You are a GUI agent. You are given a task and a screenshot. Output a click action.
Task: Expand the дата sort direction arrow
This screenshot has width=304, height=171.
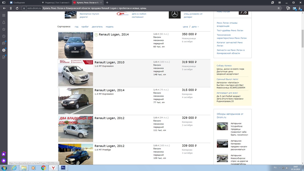(x=198, y=27)
